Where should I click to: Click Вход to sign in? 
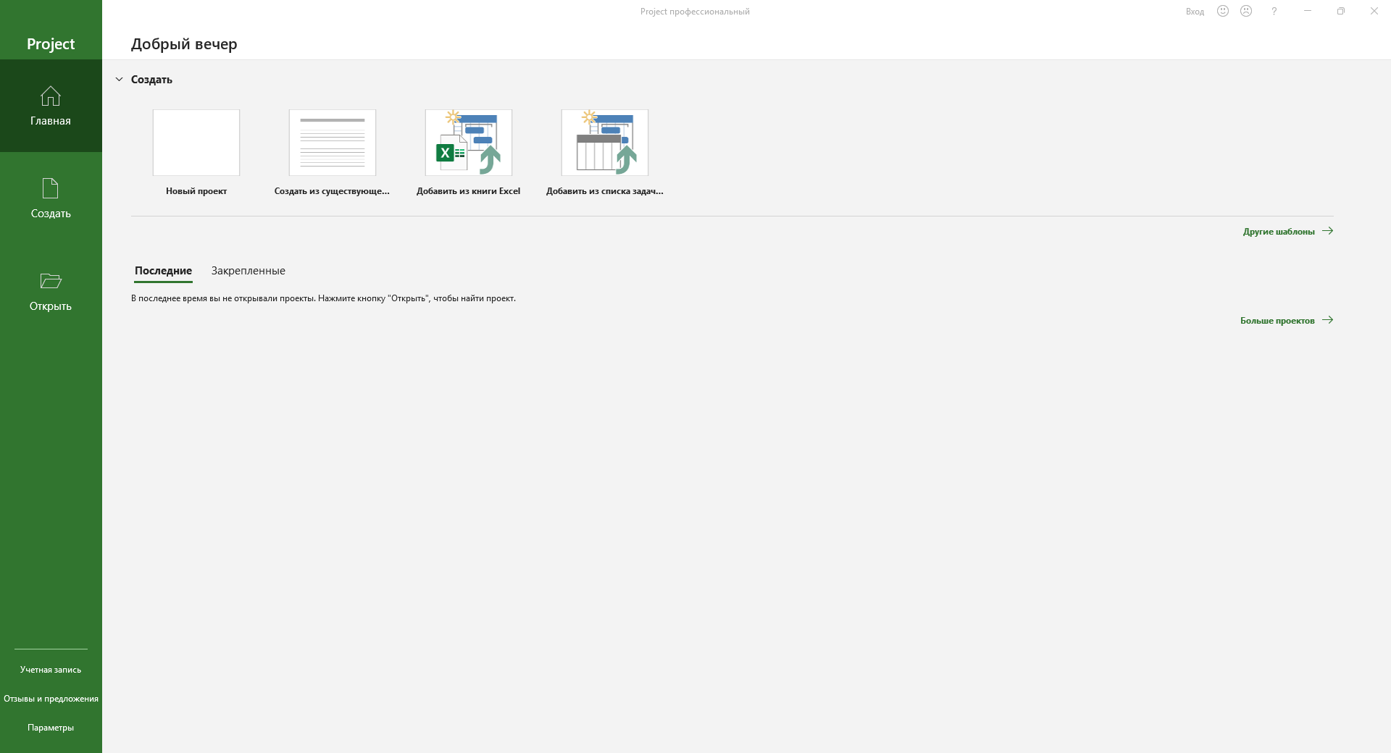(x=1195, y=12)
